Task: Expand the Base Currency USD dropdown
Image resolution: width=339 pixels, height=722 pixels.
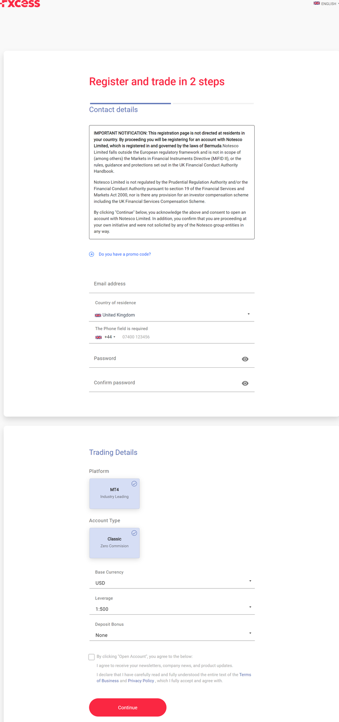Action: click(x=172, y=583)
